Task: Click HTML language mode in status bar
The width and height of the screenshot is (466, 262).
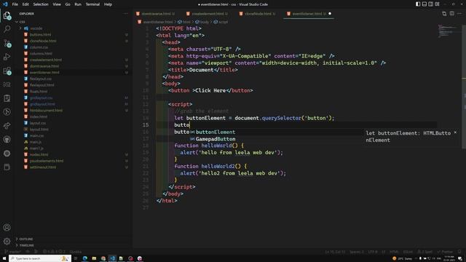Action: click(394, 252)
